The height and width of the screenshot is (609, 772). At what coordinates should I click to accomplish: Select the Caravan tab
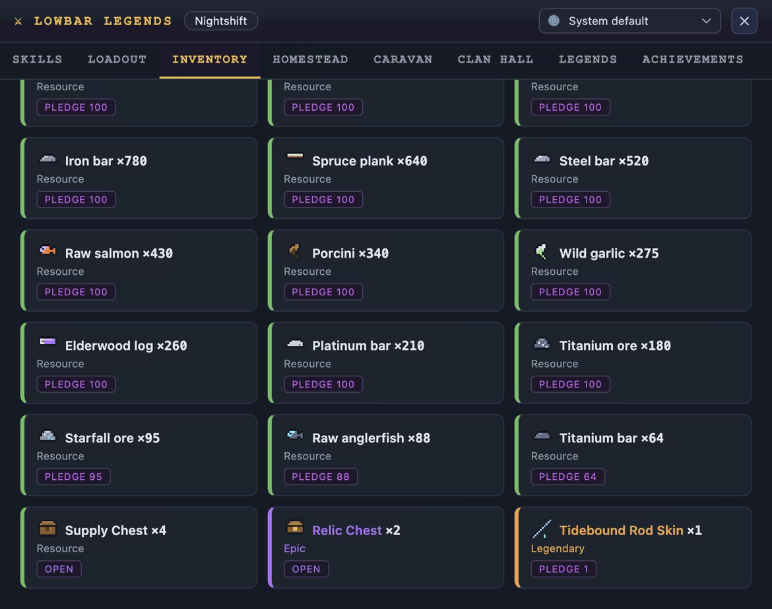[402, 59]
